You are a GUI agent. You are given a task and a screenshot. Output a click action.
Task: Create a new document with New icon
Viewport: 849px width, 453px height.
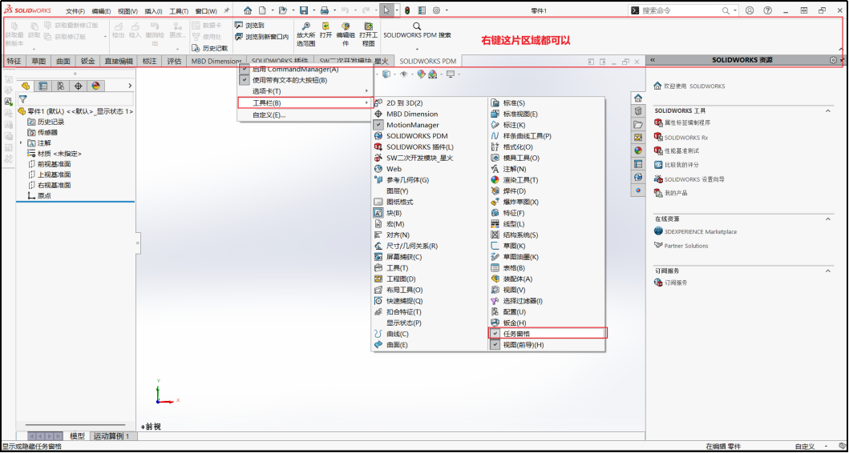point(263,10)
